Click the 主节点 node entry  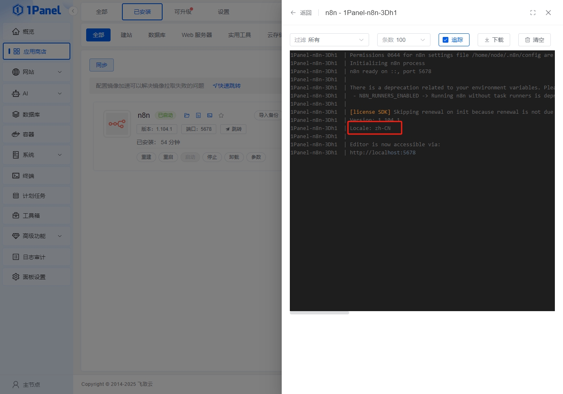pyautogui.click(x=26, y=384)
